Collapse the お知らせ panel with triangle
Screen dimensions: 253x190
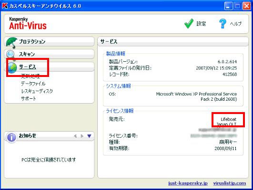point(89,136)
